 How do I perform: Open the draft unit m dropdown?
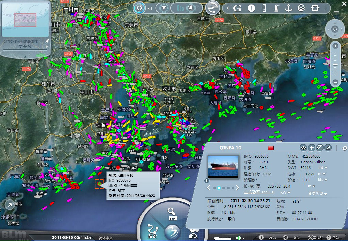pyautogui.click(x=321, y=174)
